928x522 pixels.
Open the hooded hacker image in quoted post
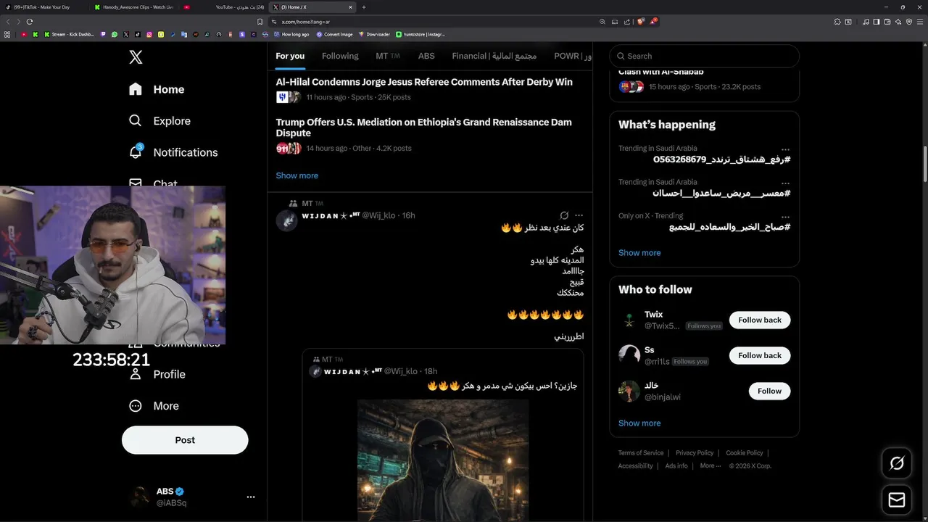[x=443, y=460]
